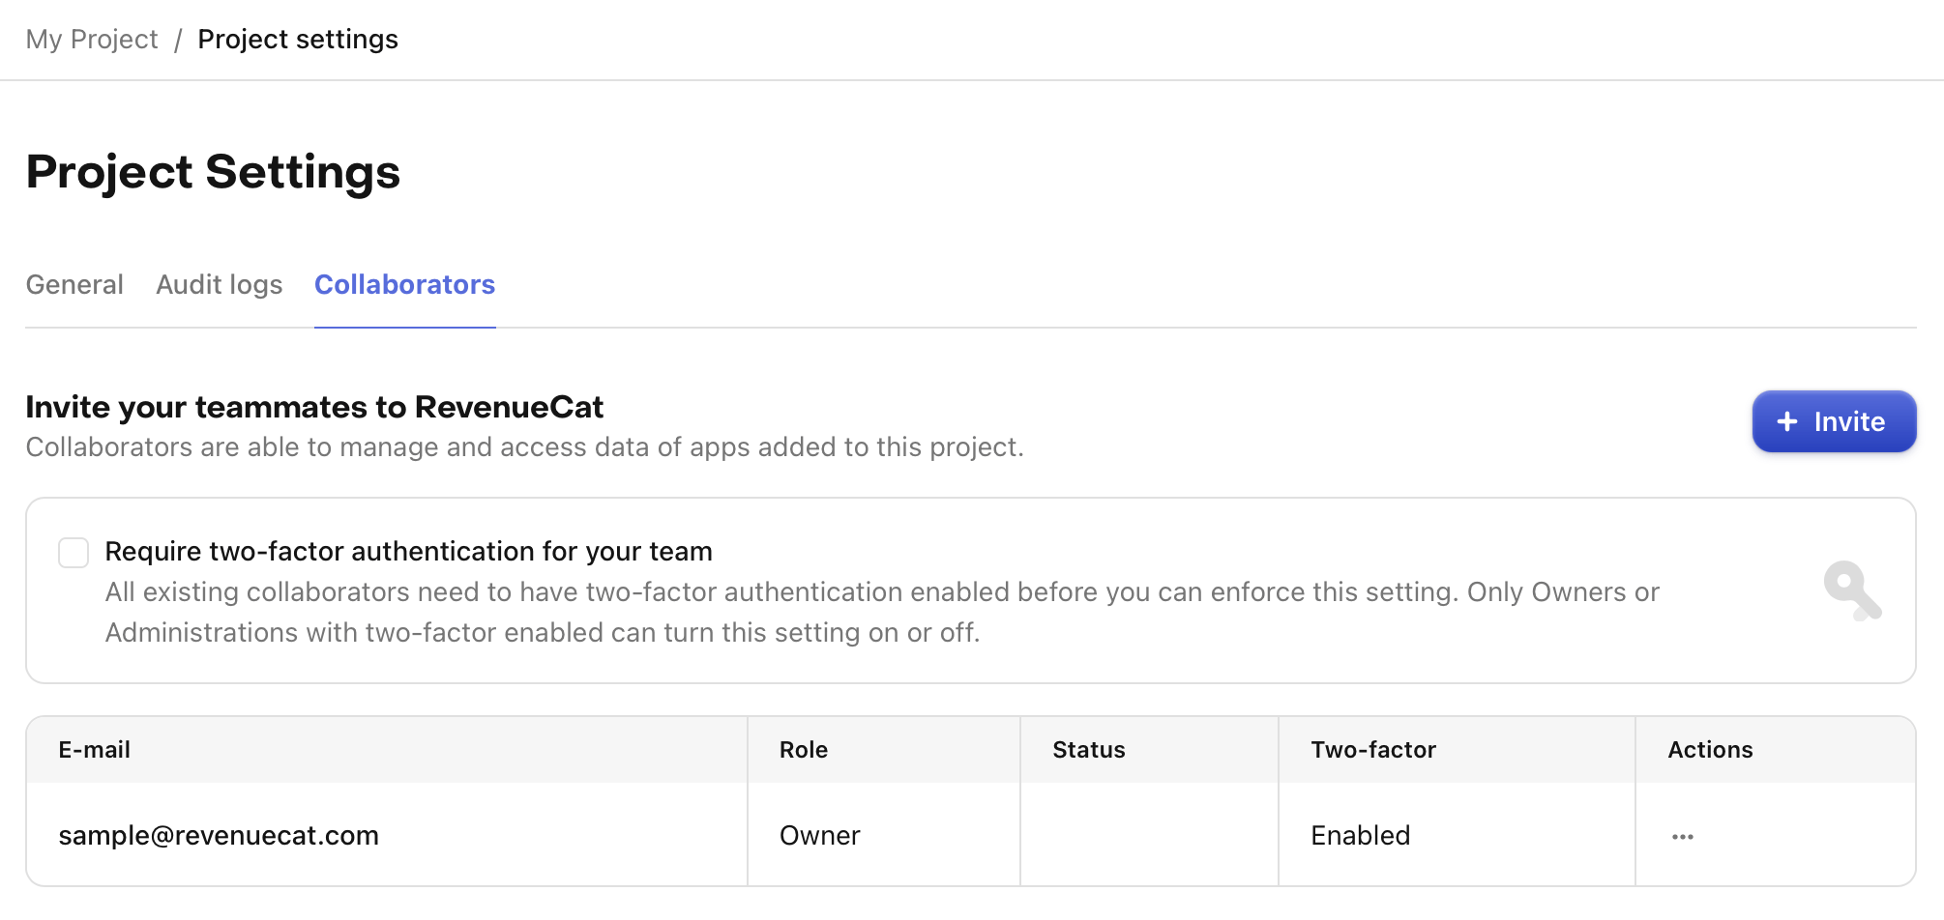This screenshot has width=1944, height=920.
Task: Open the three-dot actions menu for sample@revenuecat.com
Action: click(x=1683, y=837)
